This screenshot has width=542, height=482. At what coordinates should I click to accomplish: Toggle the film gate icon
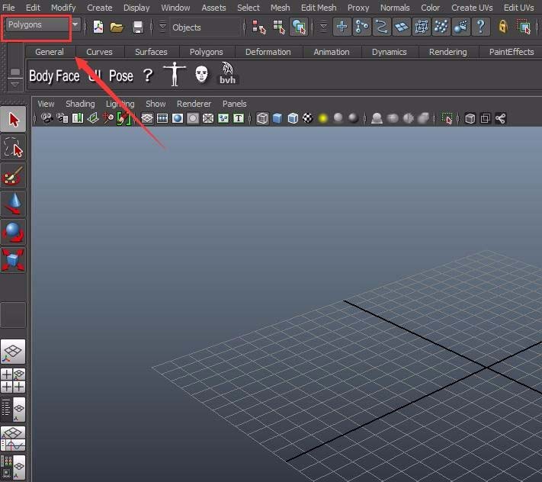click(162, 118)
